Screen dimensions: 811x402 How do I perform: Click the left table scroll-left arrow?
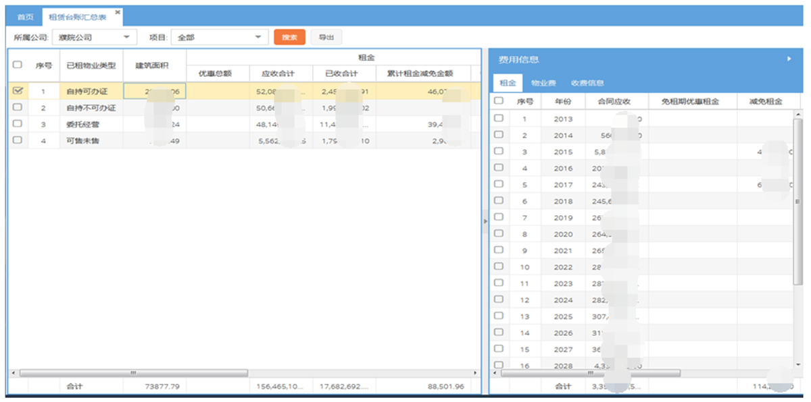13,372
